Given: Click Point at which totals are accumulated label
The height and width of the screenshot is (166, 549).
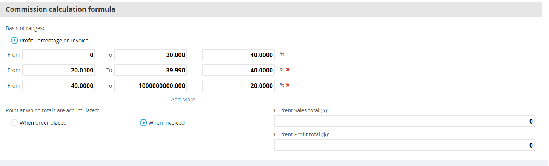Looking at the screenshot, I should pos(52,110).
